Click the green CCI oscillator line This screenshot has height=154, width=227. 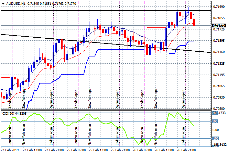(x=69, y=124)
